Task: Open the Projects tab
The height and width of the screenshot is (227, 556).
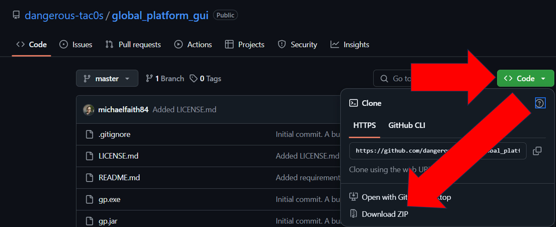Action: [x=245, y=45]
